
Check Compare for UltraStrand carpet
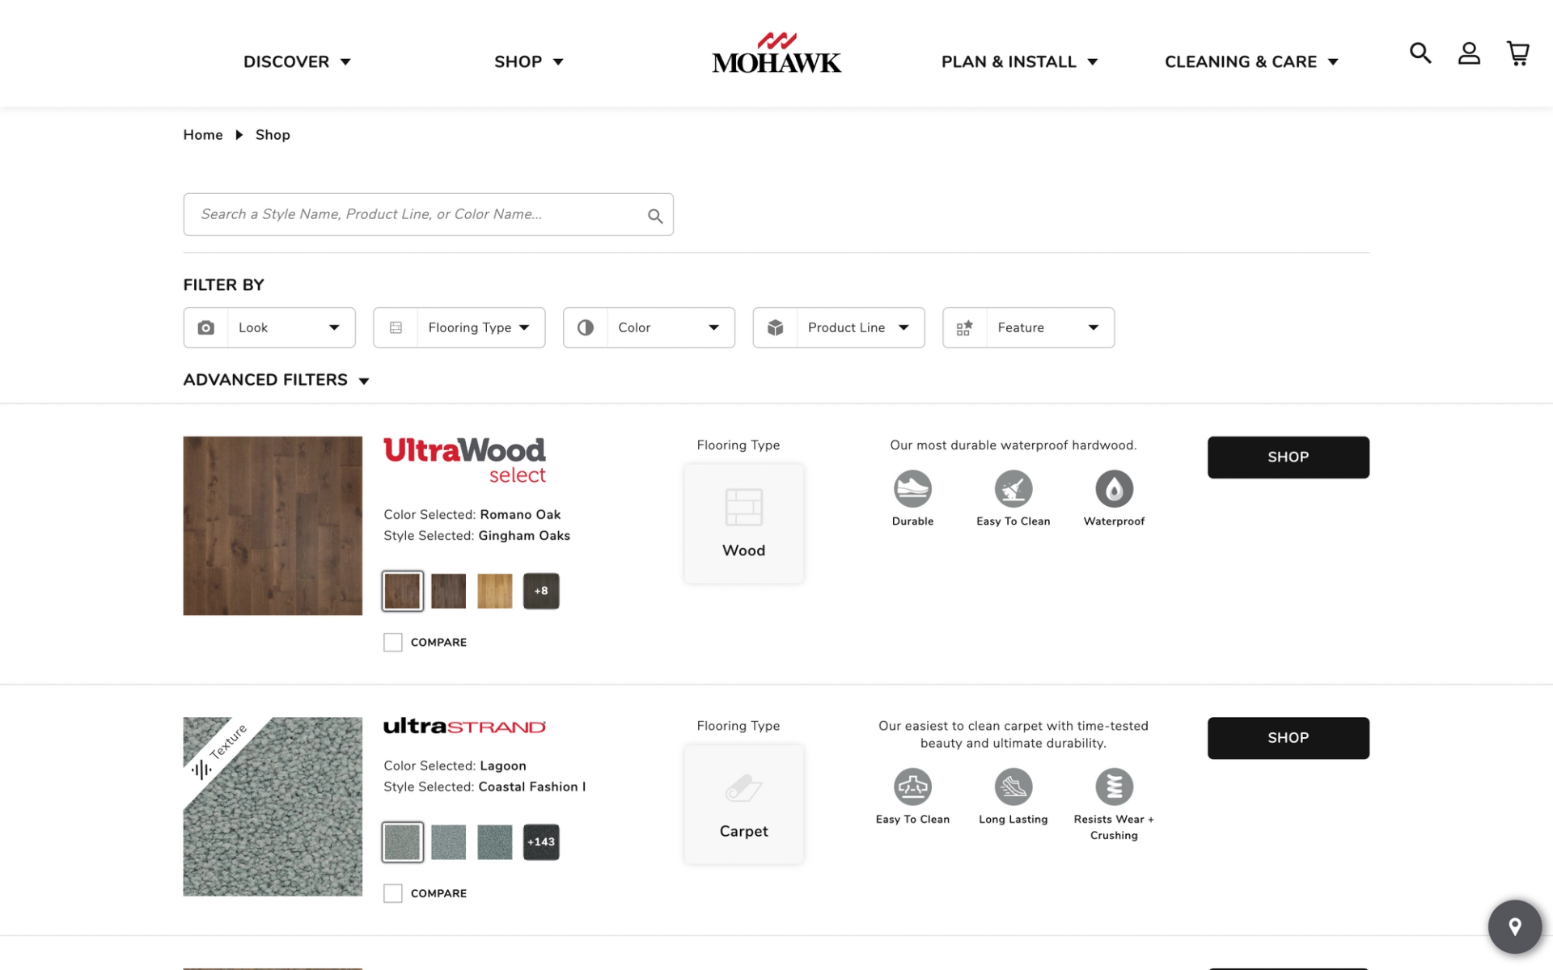[x=393, y=893]
